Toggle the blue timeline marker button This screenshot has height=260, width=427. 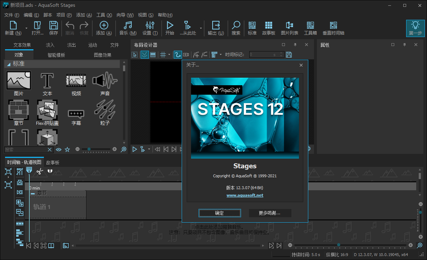29,171
